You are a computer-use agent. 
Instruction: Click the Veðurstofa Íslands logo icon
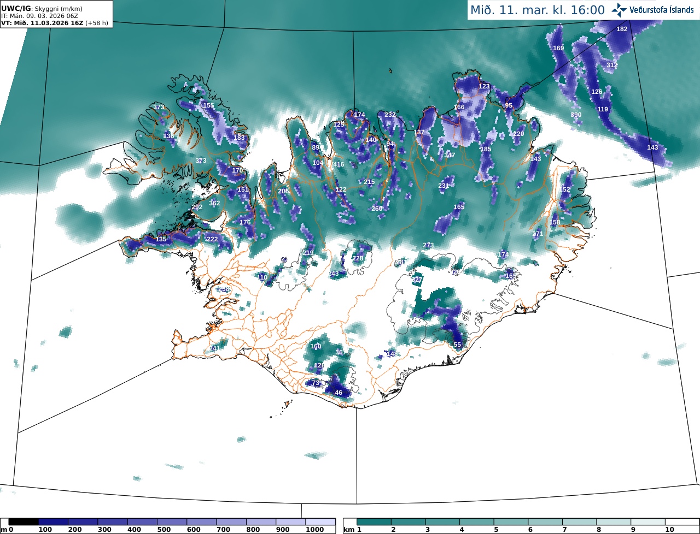point(619,10)
